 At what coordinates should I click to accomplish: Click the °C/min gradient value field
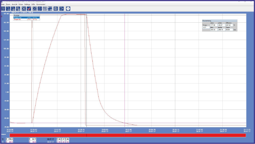pos(206,28)
